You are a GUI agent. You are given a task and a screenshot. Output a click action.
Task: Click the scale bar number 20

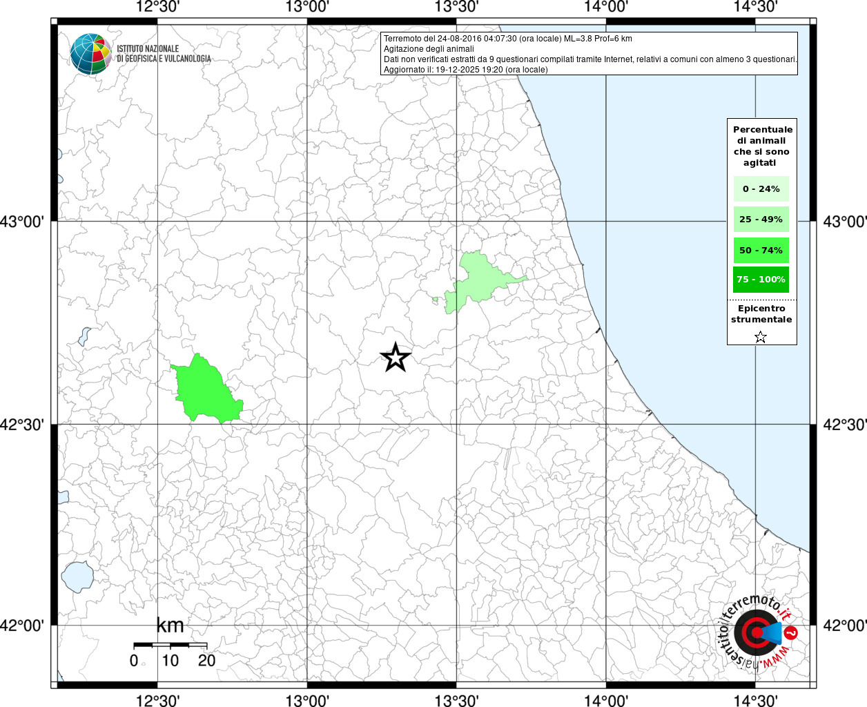[x=207, y=661]
